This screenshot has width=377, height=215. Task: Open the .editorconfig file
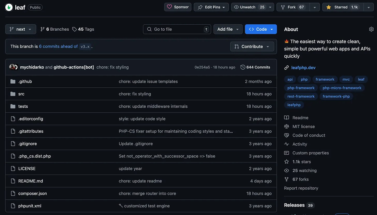31,119
